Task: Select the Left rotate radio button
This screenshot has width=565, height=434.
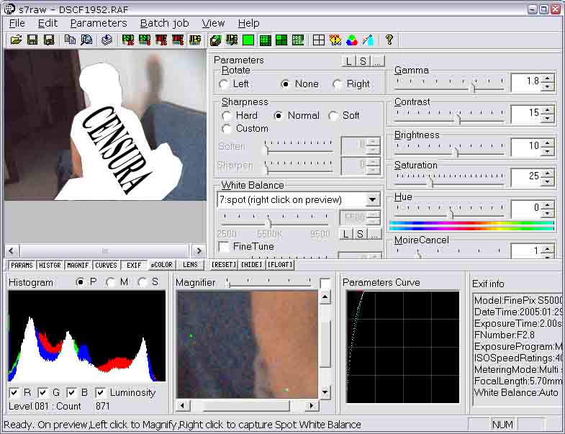Action: coord(225,84)
